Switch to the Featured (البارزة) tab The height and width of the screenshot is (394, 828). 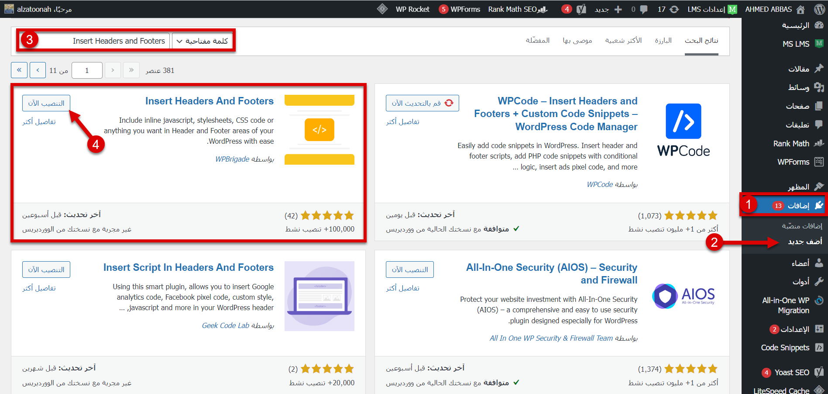(x=663, y=41)
